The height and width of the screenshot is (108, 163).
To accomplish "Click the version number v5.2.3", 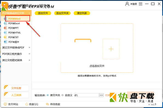I will 152,104.
